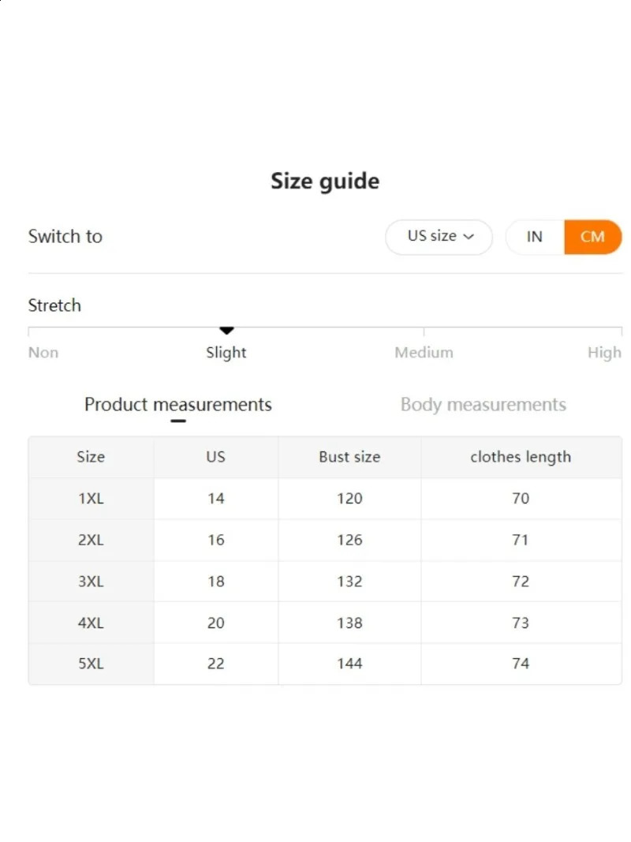Click the 3XL row US value 18
631x842 pixels.
point(215,581)
